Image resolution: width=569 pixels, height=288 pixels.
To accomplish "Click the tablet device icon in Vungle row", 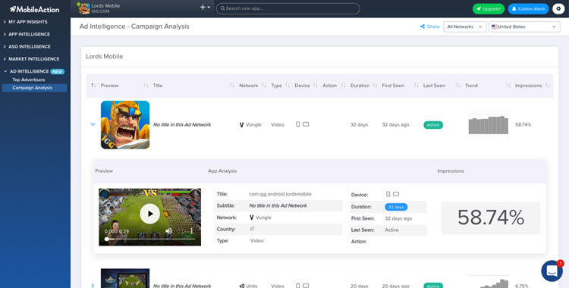I will 306,124.
